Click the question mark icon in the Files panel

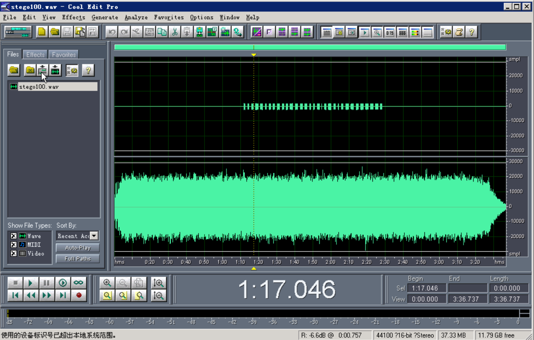(x=88, y=70)
